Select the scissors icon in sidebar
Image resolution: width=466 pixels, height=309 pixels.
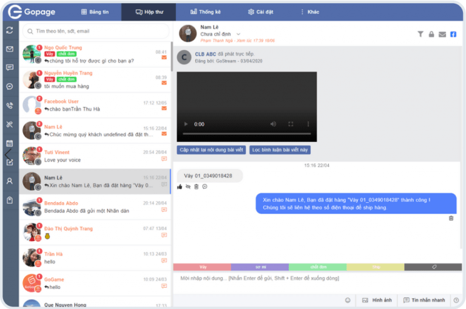(10, 124)
